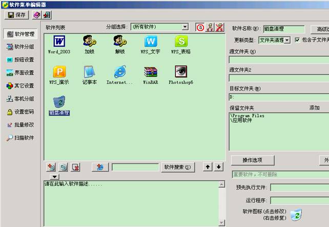
Task: Click description scrollbar up arrow
Action: pyautogui.click(x=221, y=184)
